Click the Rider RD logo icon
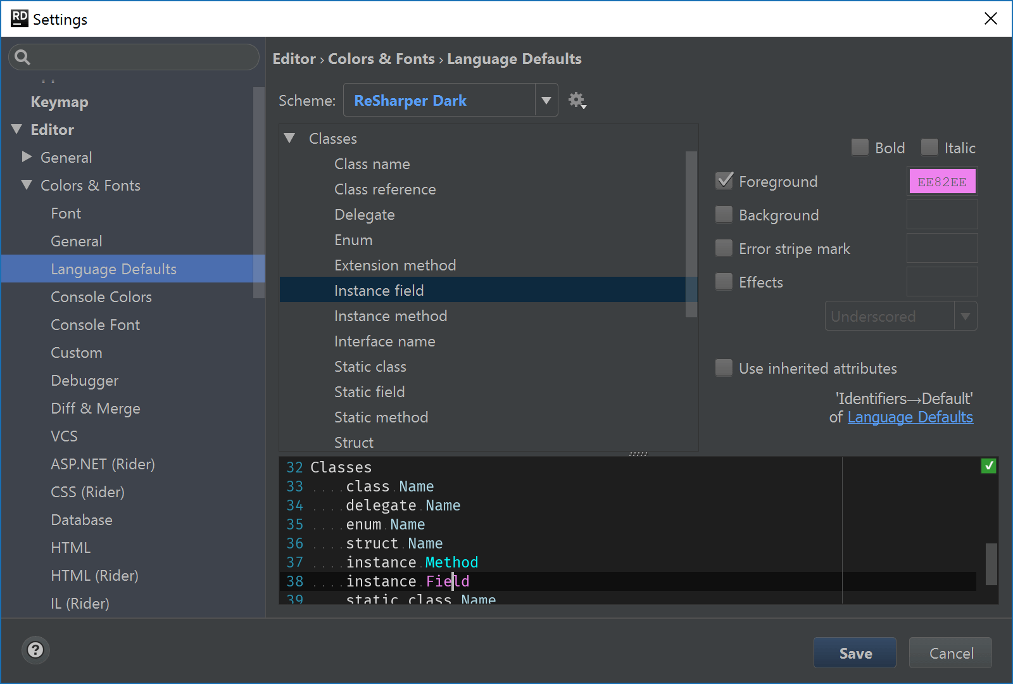1013x684 pixels. pyautogui.click(x=20, y=18)
